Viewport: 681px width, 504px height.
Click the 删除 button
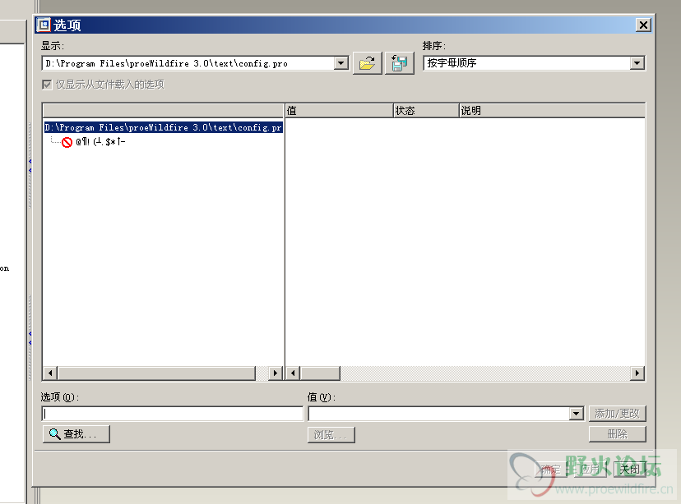tap(617, 434)
